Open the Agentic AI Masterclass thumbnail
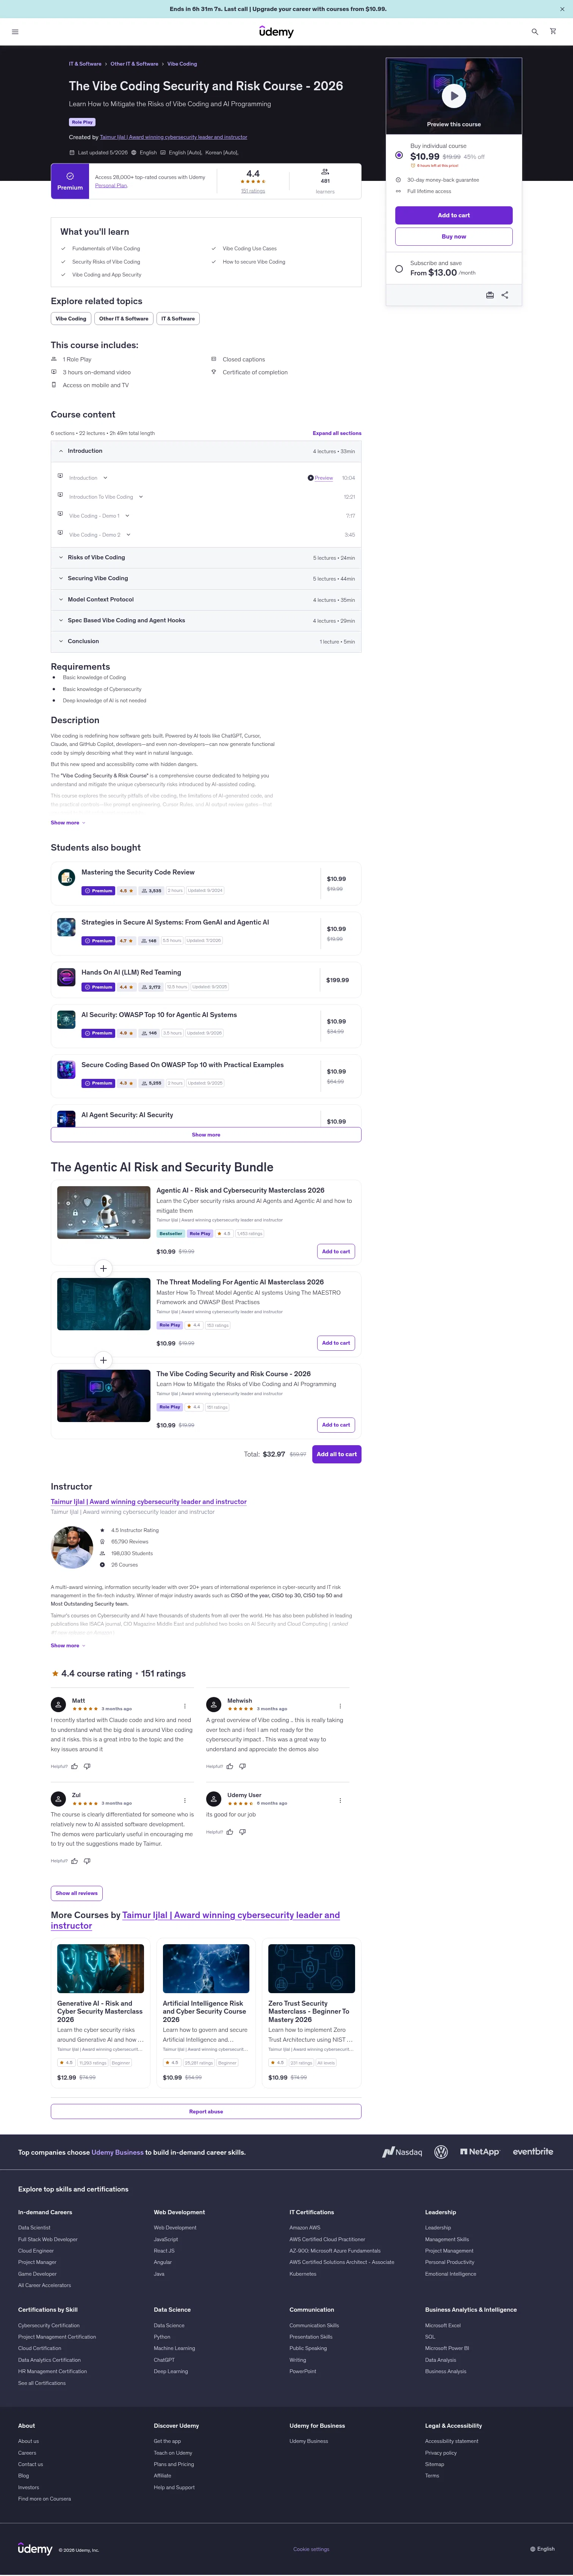The width and height of the screenshot is (573, 2576). tap(104, 1212)
